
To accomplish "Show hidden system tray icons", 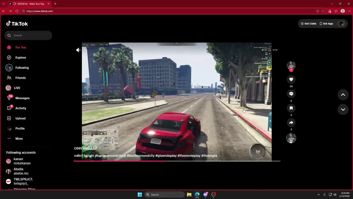I will [319, 195].
